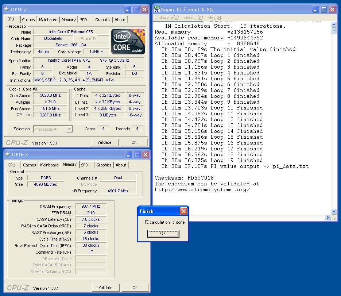Click the Command Rate value 1T
This screenshot has height=296, width=341.
[91, 252]
